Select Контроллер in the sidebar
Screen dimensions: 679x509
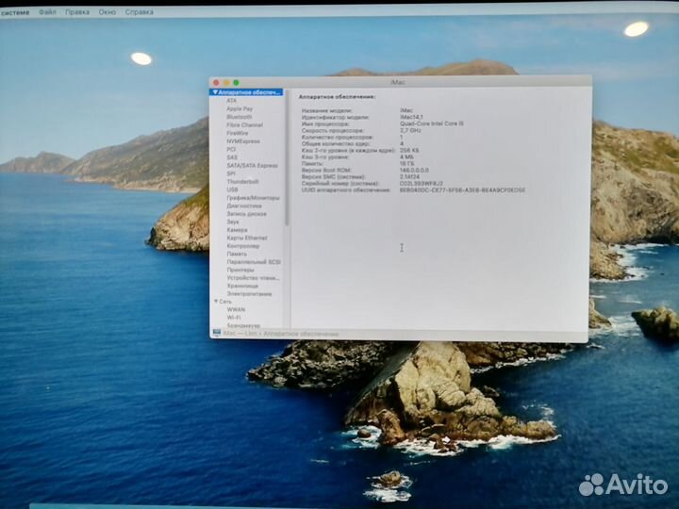[243, 246]
